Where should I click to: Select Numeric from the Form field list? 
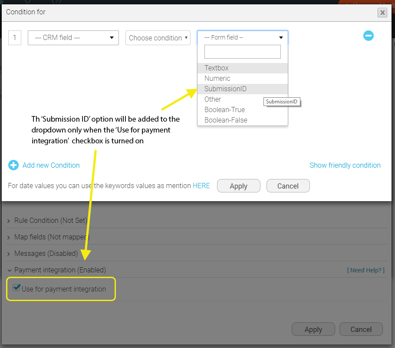217,78
